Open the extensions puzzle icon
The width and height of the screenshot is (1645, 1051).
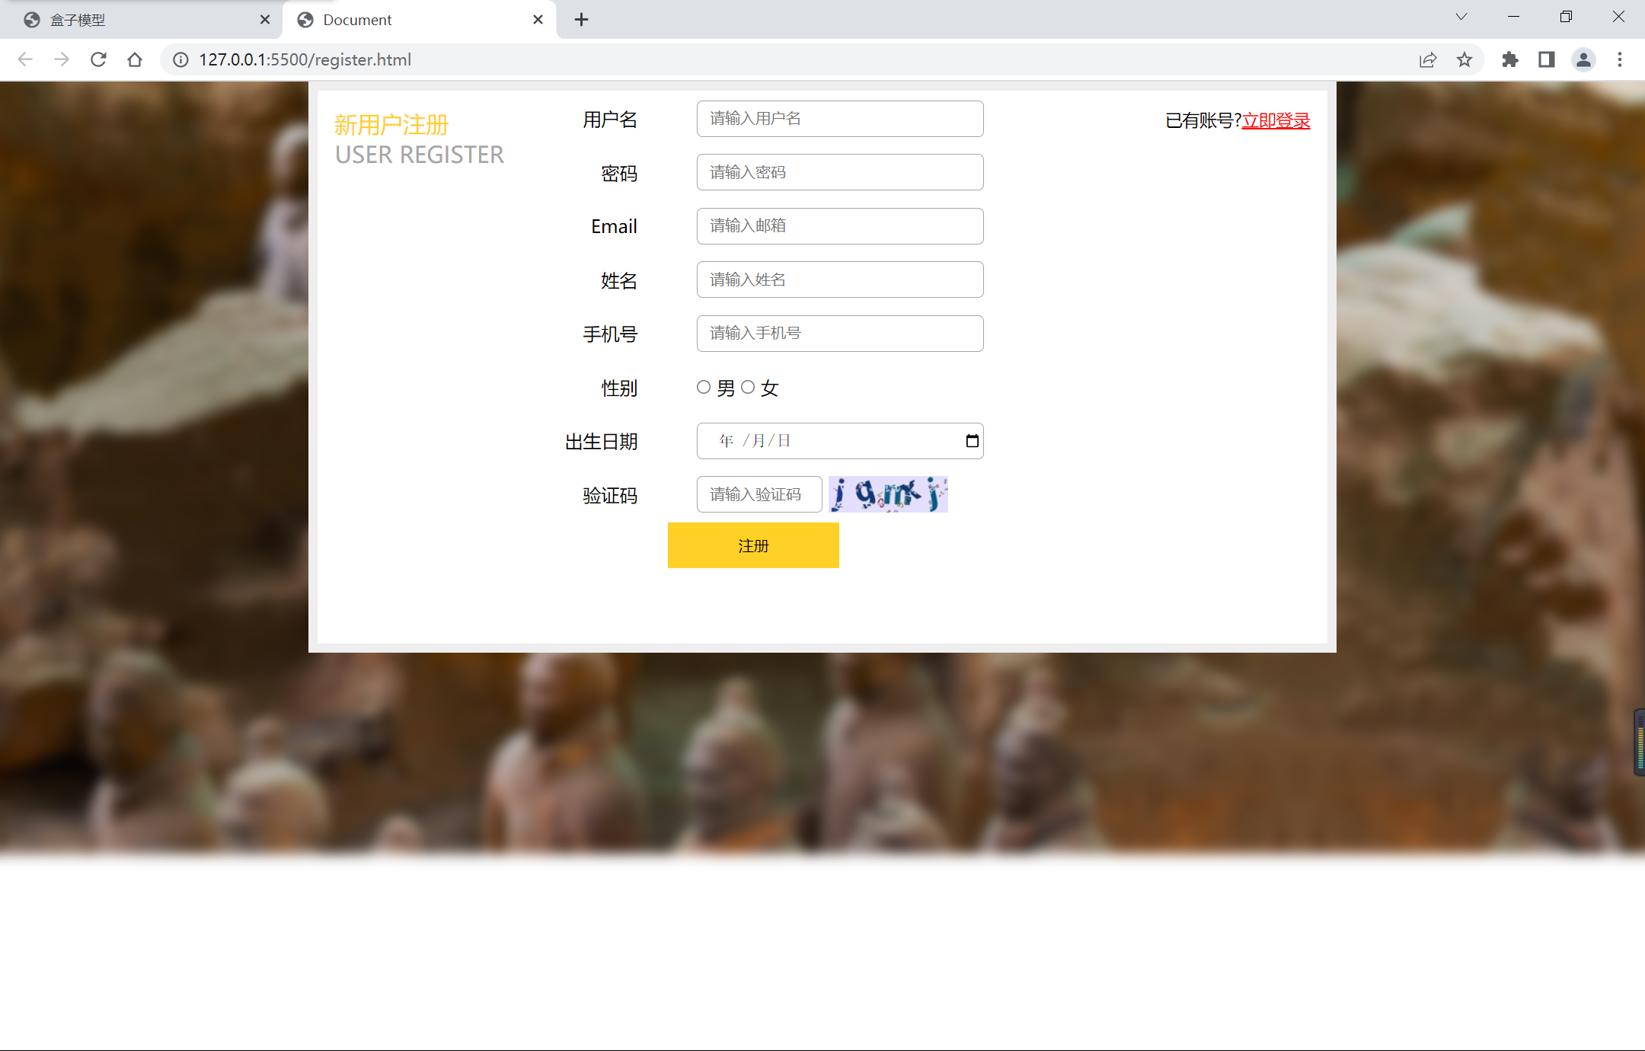tap(1509, 59)
